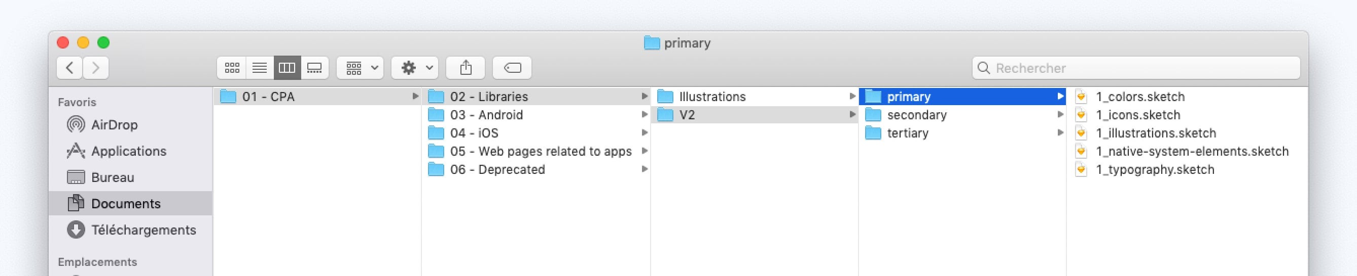Open Téléchargements in the sidebar
Image resolution: width=1357 pixels, height=276 pixels.
coord(130,230)
